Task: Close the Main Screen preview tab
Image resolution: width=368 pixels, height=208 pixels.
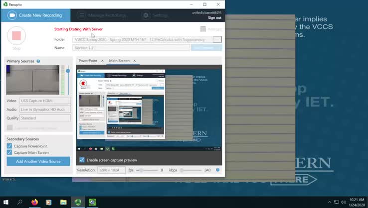Action: coord(134,61)
